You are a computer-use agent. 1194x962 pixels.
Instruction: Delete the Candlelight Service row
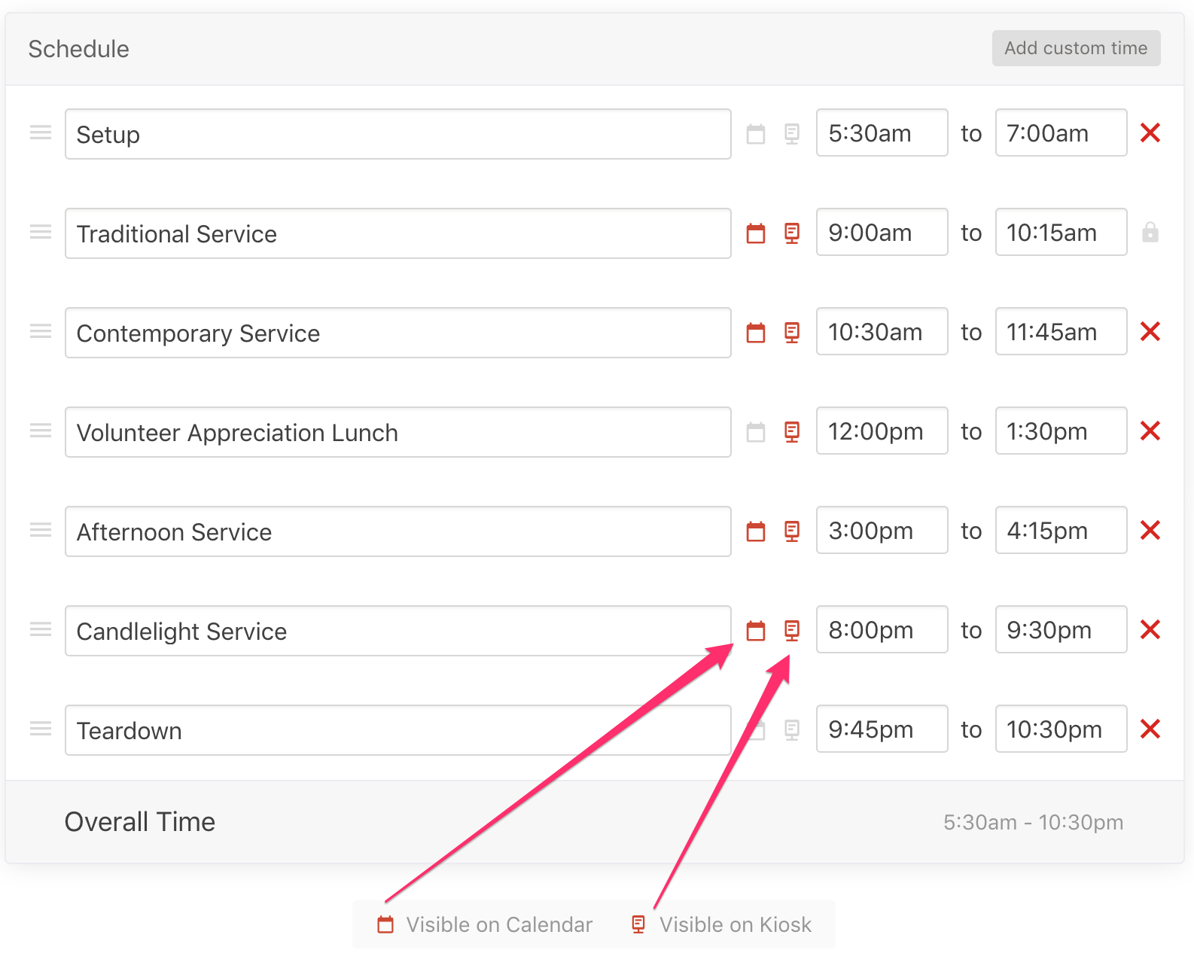[1150, 629]
